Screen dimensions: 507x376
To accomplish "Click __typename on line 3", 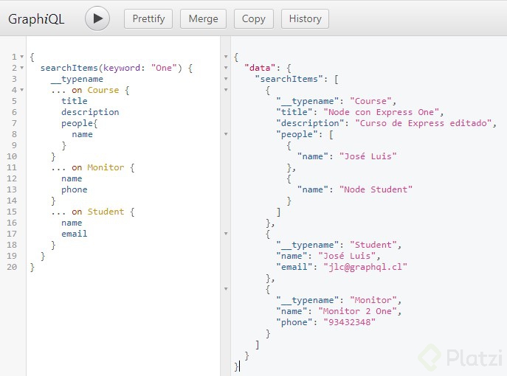I will 77,79.
